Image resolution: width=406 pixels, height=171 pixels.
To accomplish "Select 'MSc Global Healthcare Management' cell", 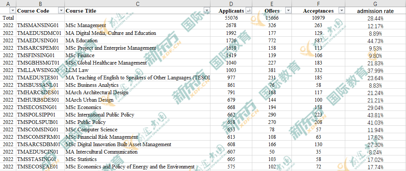I will pyautogui.click(x=137, y=63).
